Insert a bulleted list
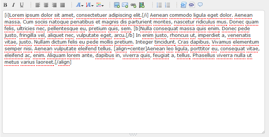 coord(159,5)
